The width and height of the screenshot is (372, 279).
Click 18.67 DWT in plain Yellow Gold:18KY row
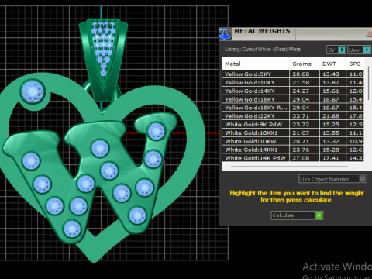331,99
